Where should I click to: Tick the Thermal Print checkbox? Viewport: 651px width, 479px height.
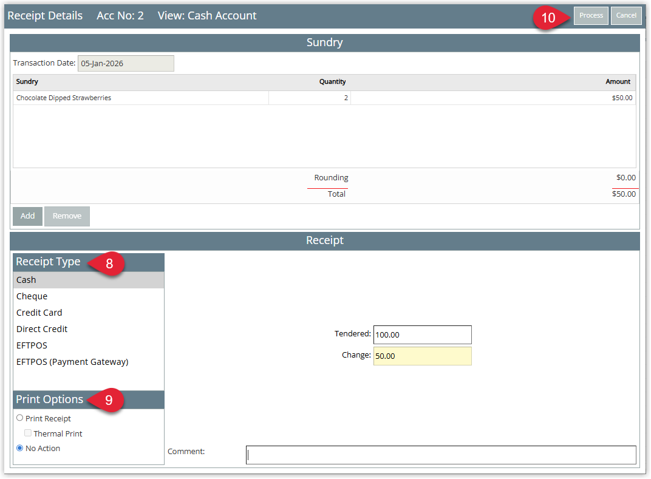tap(28, 433)
